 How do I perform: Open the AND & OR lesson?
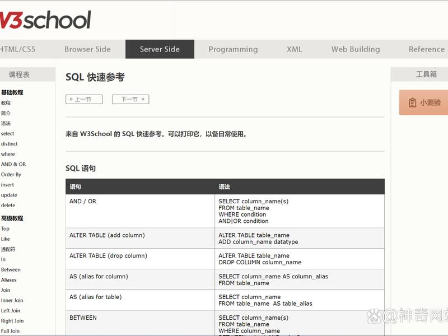click(13, 164)
